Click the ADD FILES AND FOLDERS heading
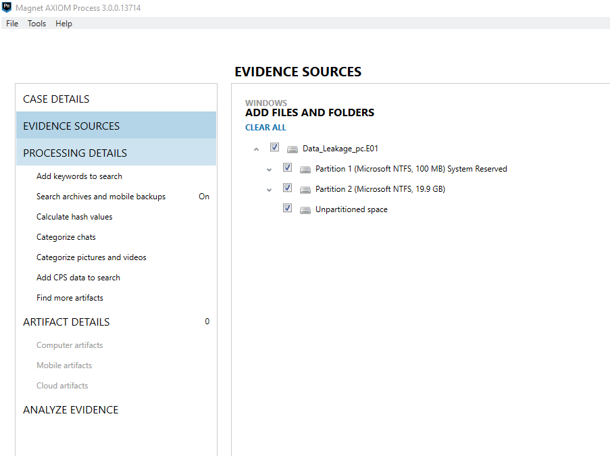The height and width of the screenshot is (456, 610). pyautogui.click(x=309, y=112)
